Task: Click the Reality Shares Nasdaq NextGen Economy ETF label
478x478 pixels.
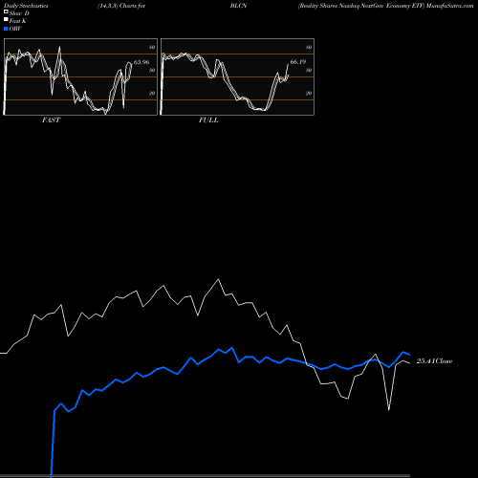Action: tap(361, 6)
